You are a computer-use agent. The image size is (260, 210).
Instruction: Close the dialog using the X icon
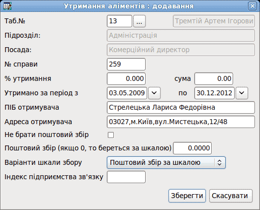[252, 6]
